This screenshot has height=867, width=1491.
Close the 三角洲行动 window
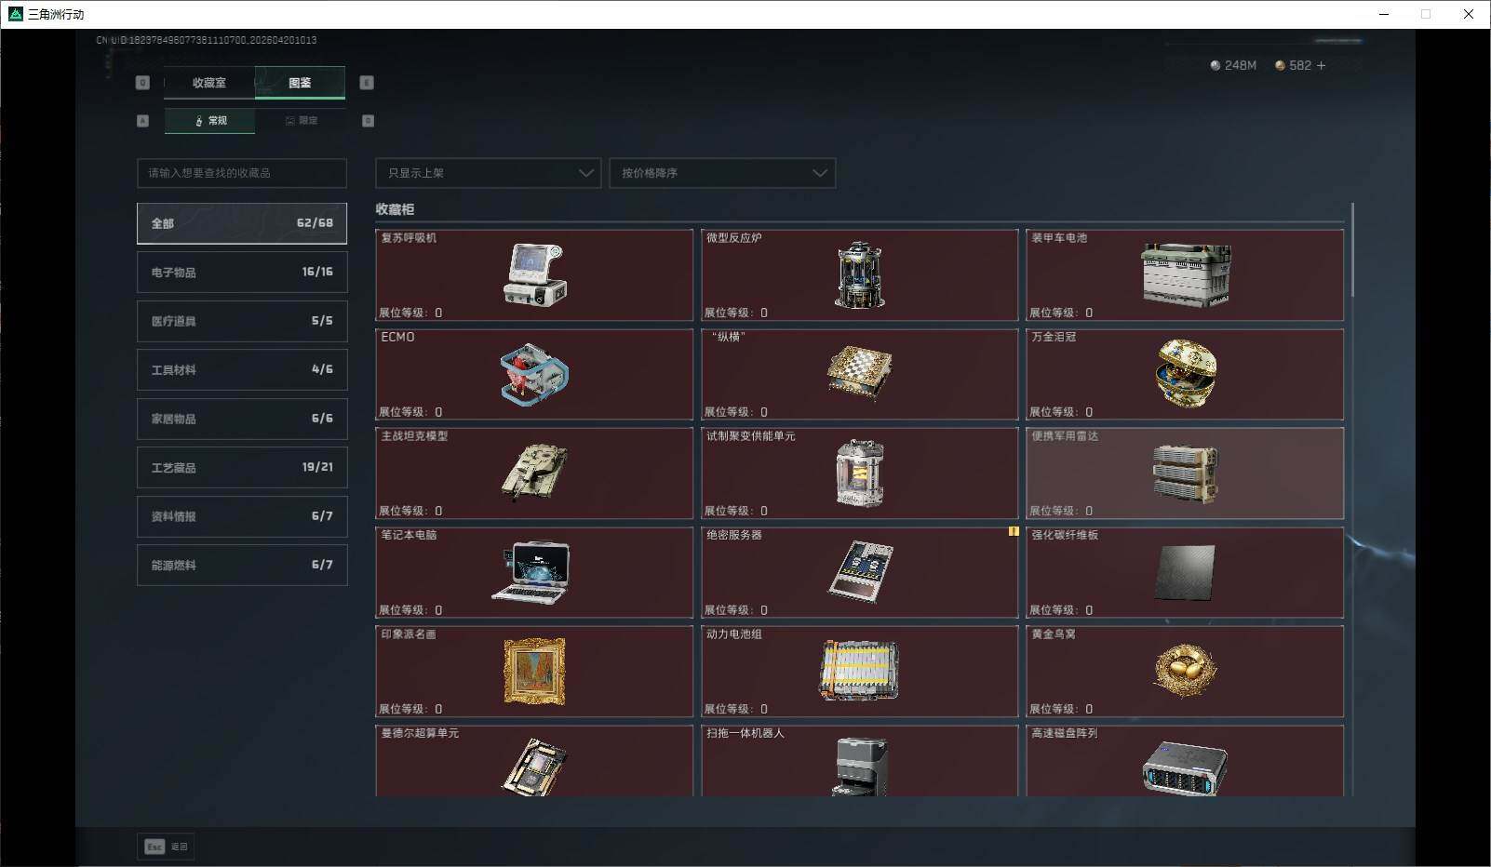(x=1469, y=14)
